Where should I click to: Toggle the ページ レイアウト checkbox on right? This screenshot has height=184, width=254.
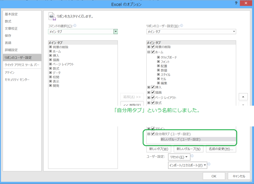click(153, 97)
